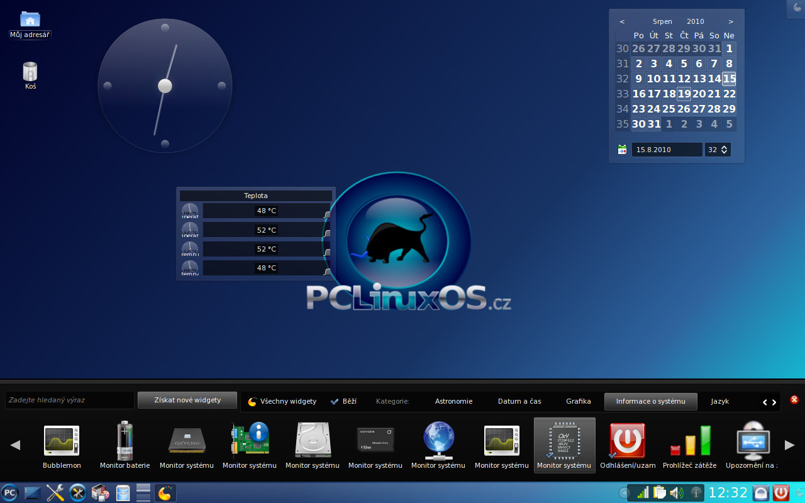Open the desktop toolbox at top-right corner
Image resolution: width=805 pixels, height=503 pixels.
click(796, 8)
